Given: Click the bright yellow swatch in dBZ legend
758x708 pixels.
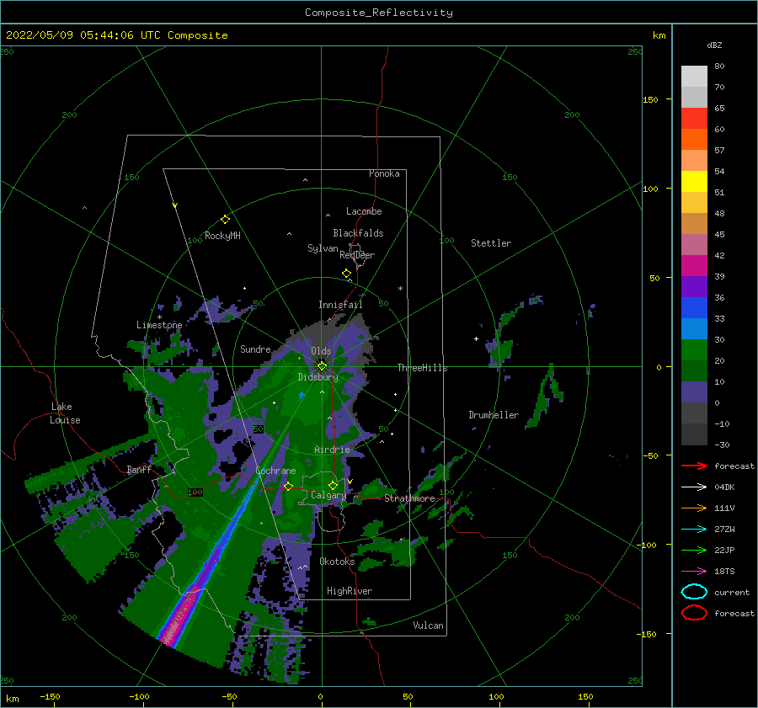Looking at the screenshot, I should click(x=694, y=182).
